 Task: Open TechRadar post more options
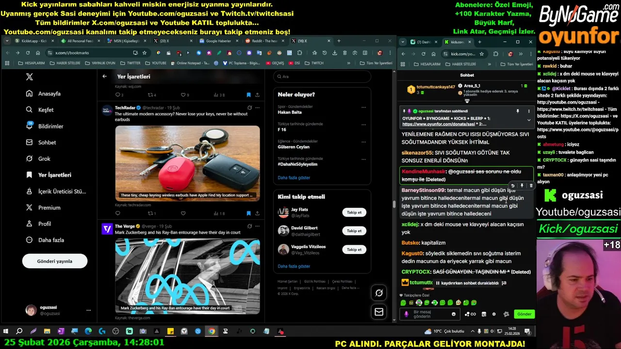point(257,108)
